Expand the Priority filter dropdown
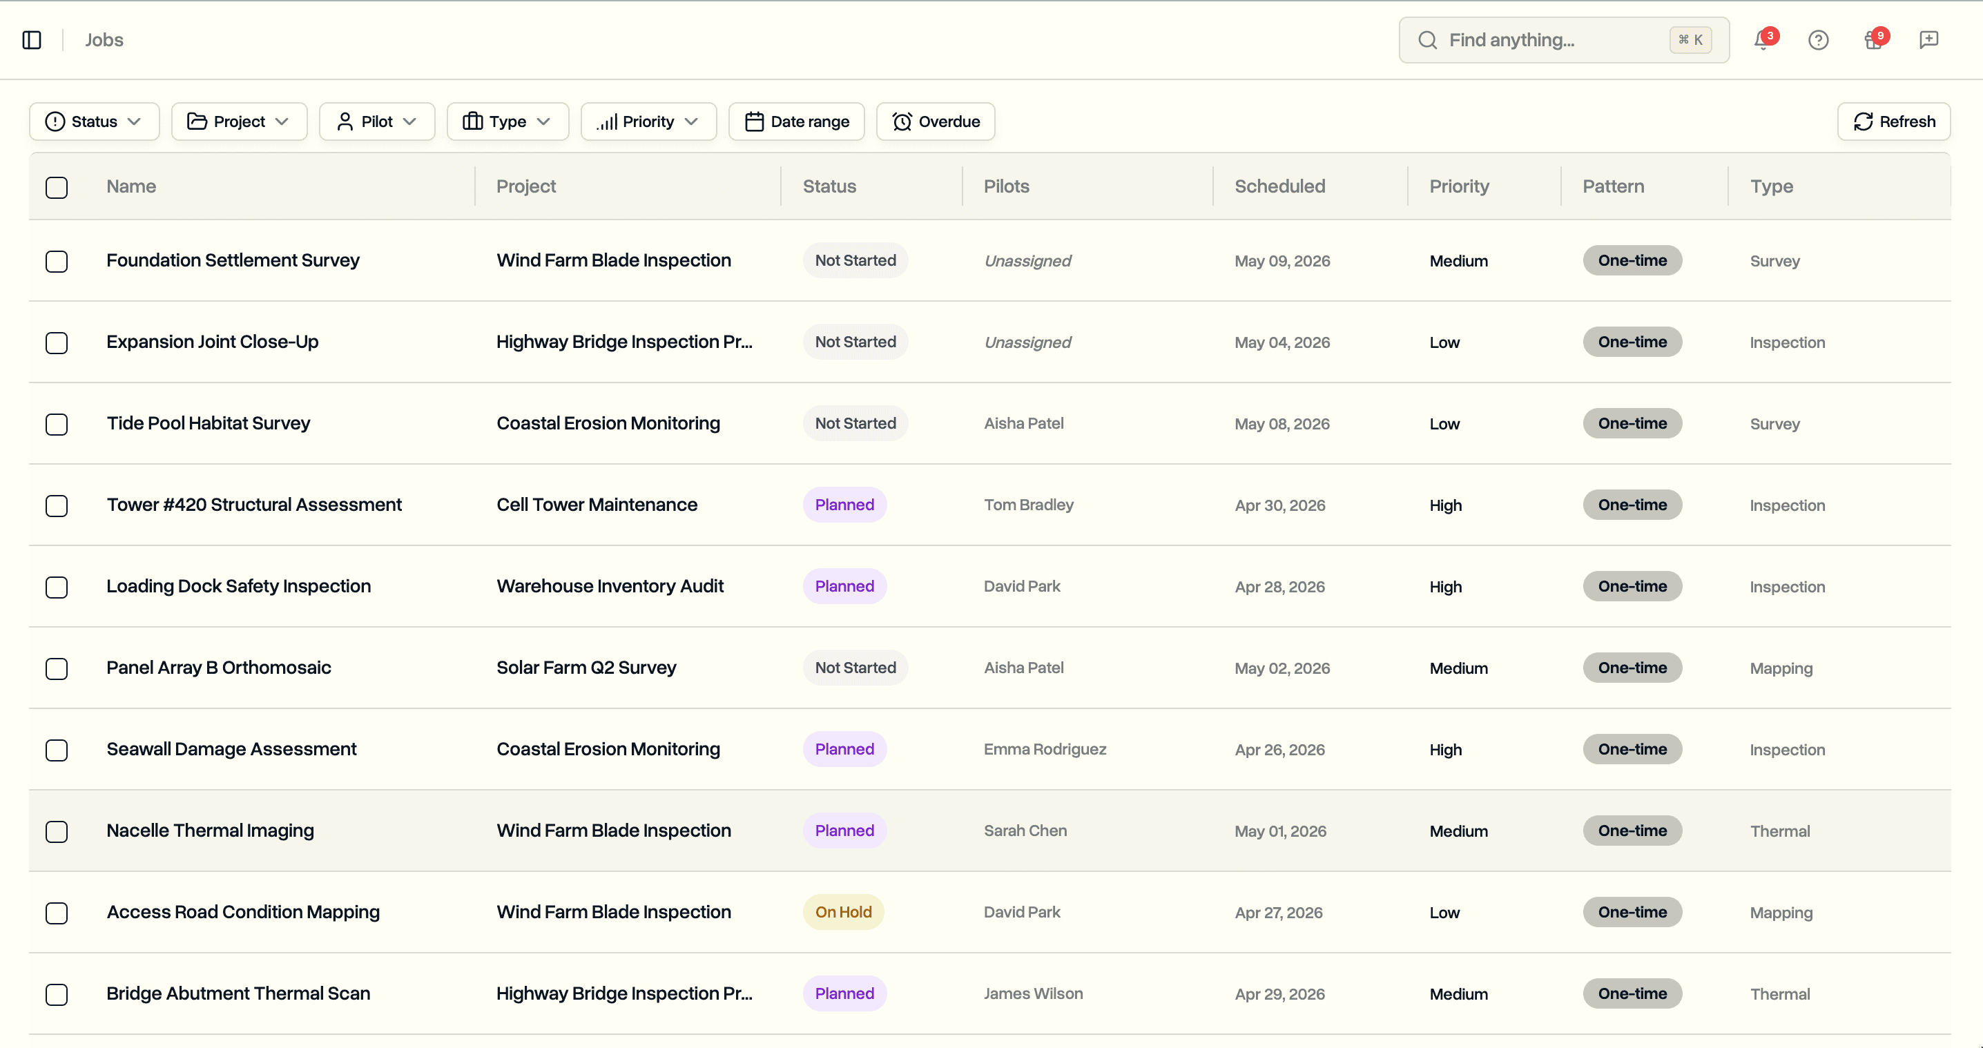The height and width of the screenshot is (1048, 1983). [648, 122]
